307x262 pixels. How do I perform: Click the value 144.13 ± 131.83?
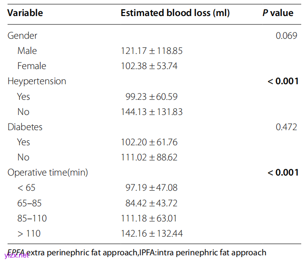[x=152, y=112]
